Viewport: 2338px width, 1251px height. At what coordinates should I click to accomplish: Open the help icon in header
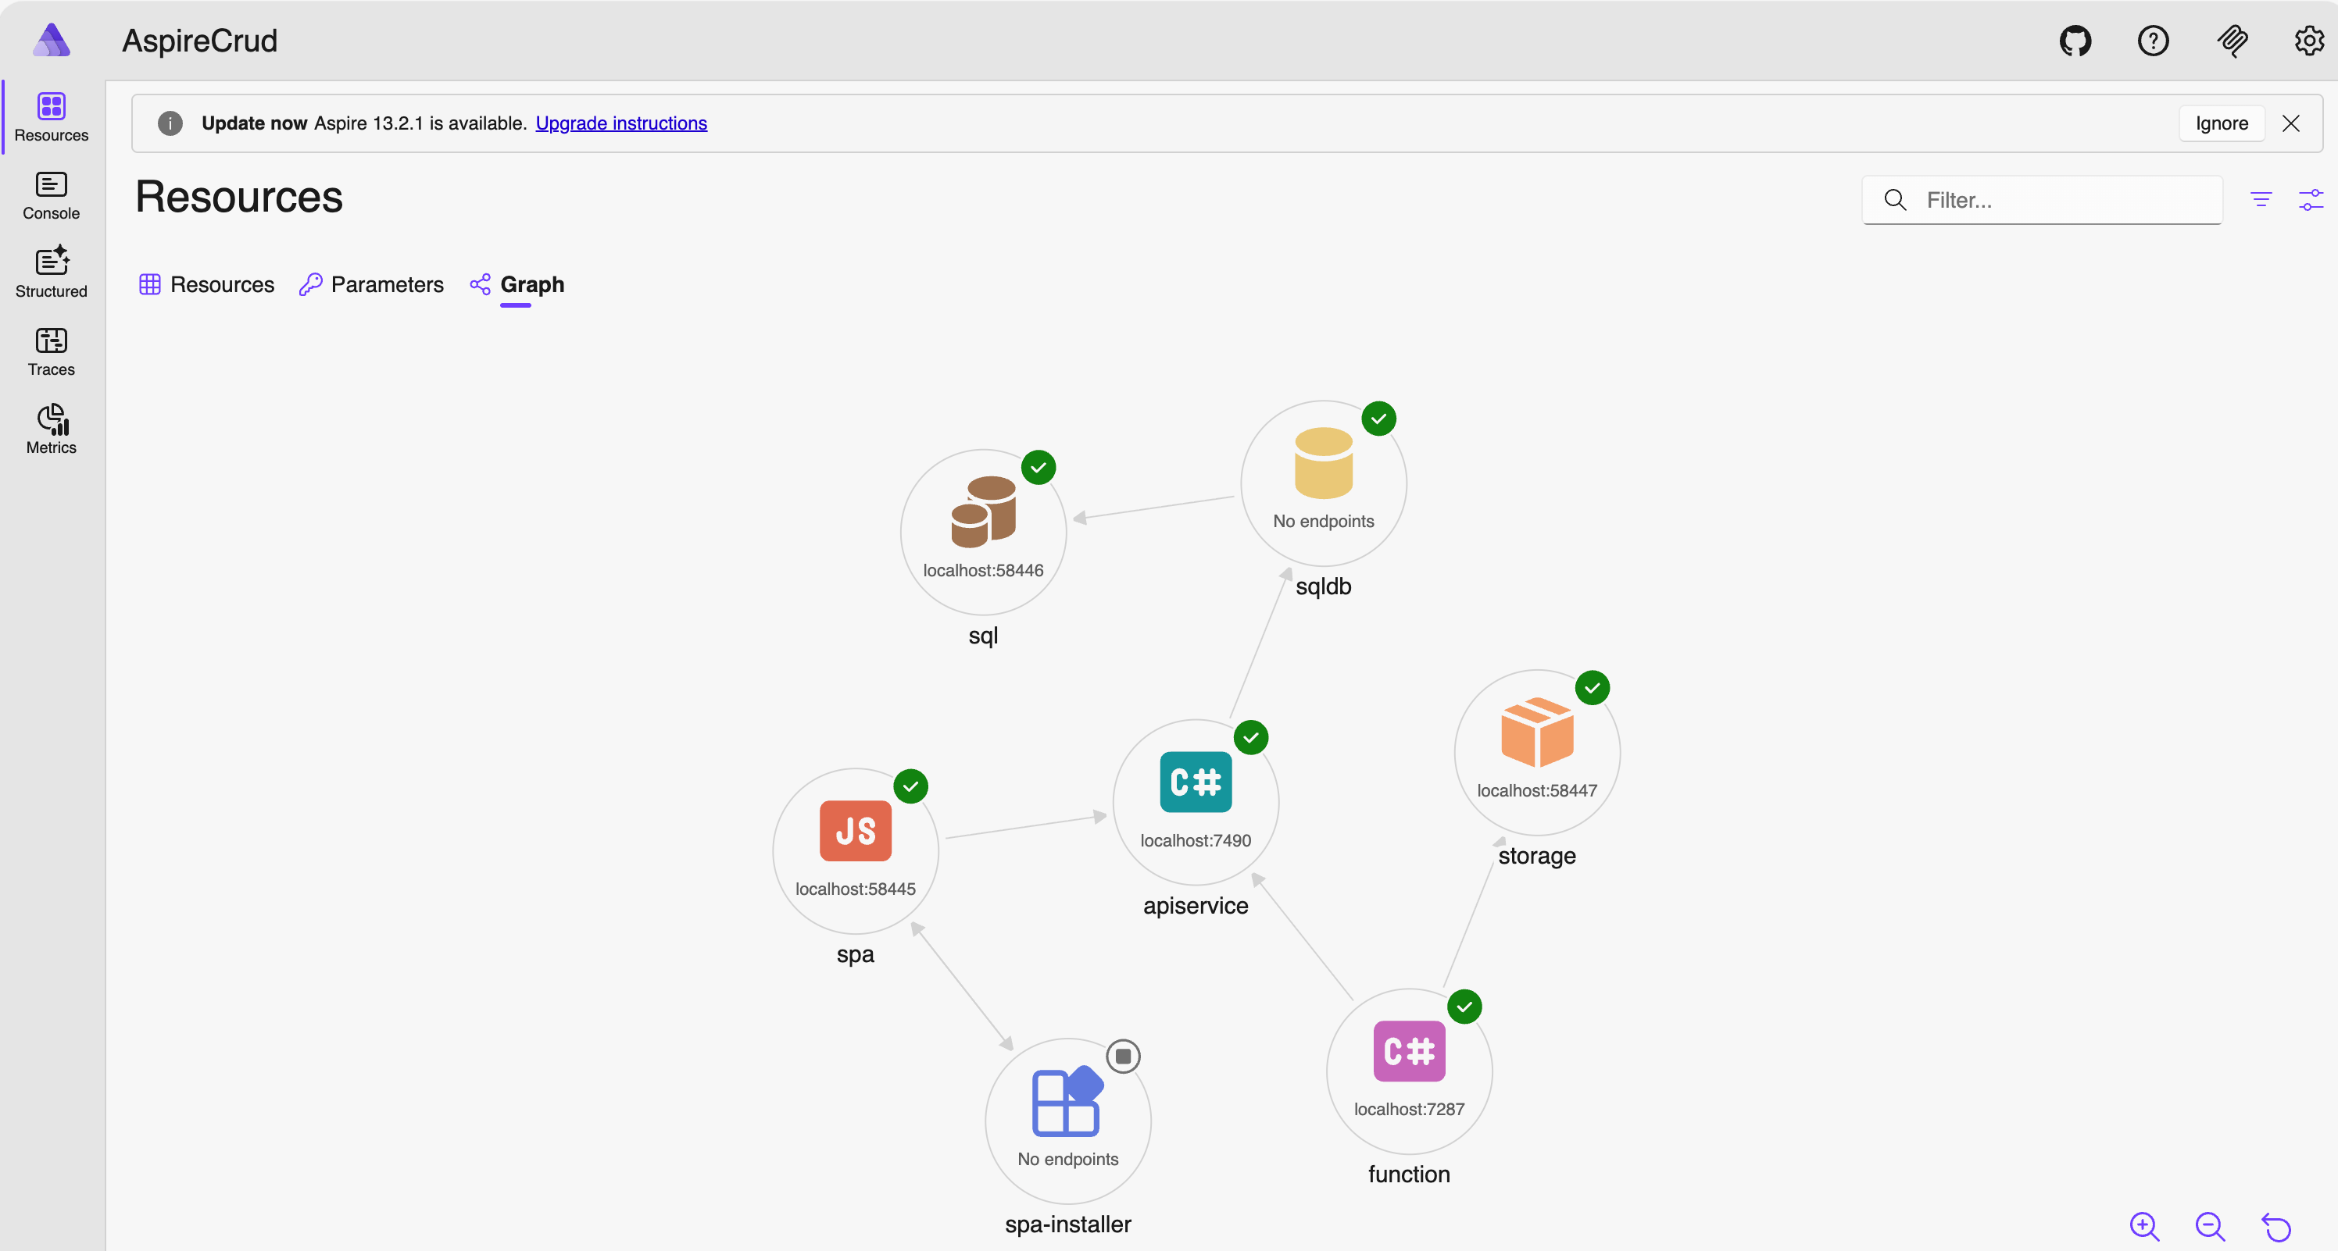pyautogui.click(x=2153, y=41)
